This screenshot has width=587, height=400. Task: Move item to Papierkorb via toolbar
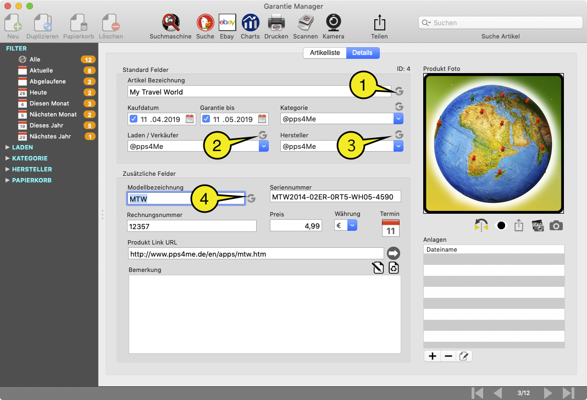[x=79, y=23]
